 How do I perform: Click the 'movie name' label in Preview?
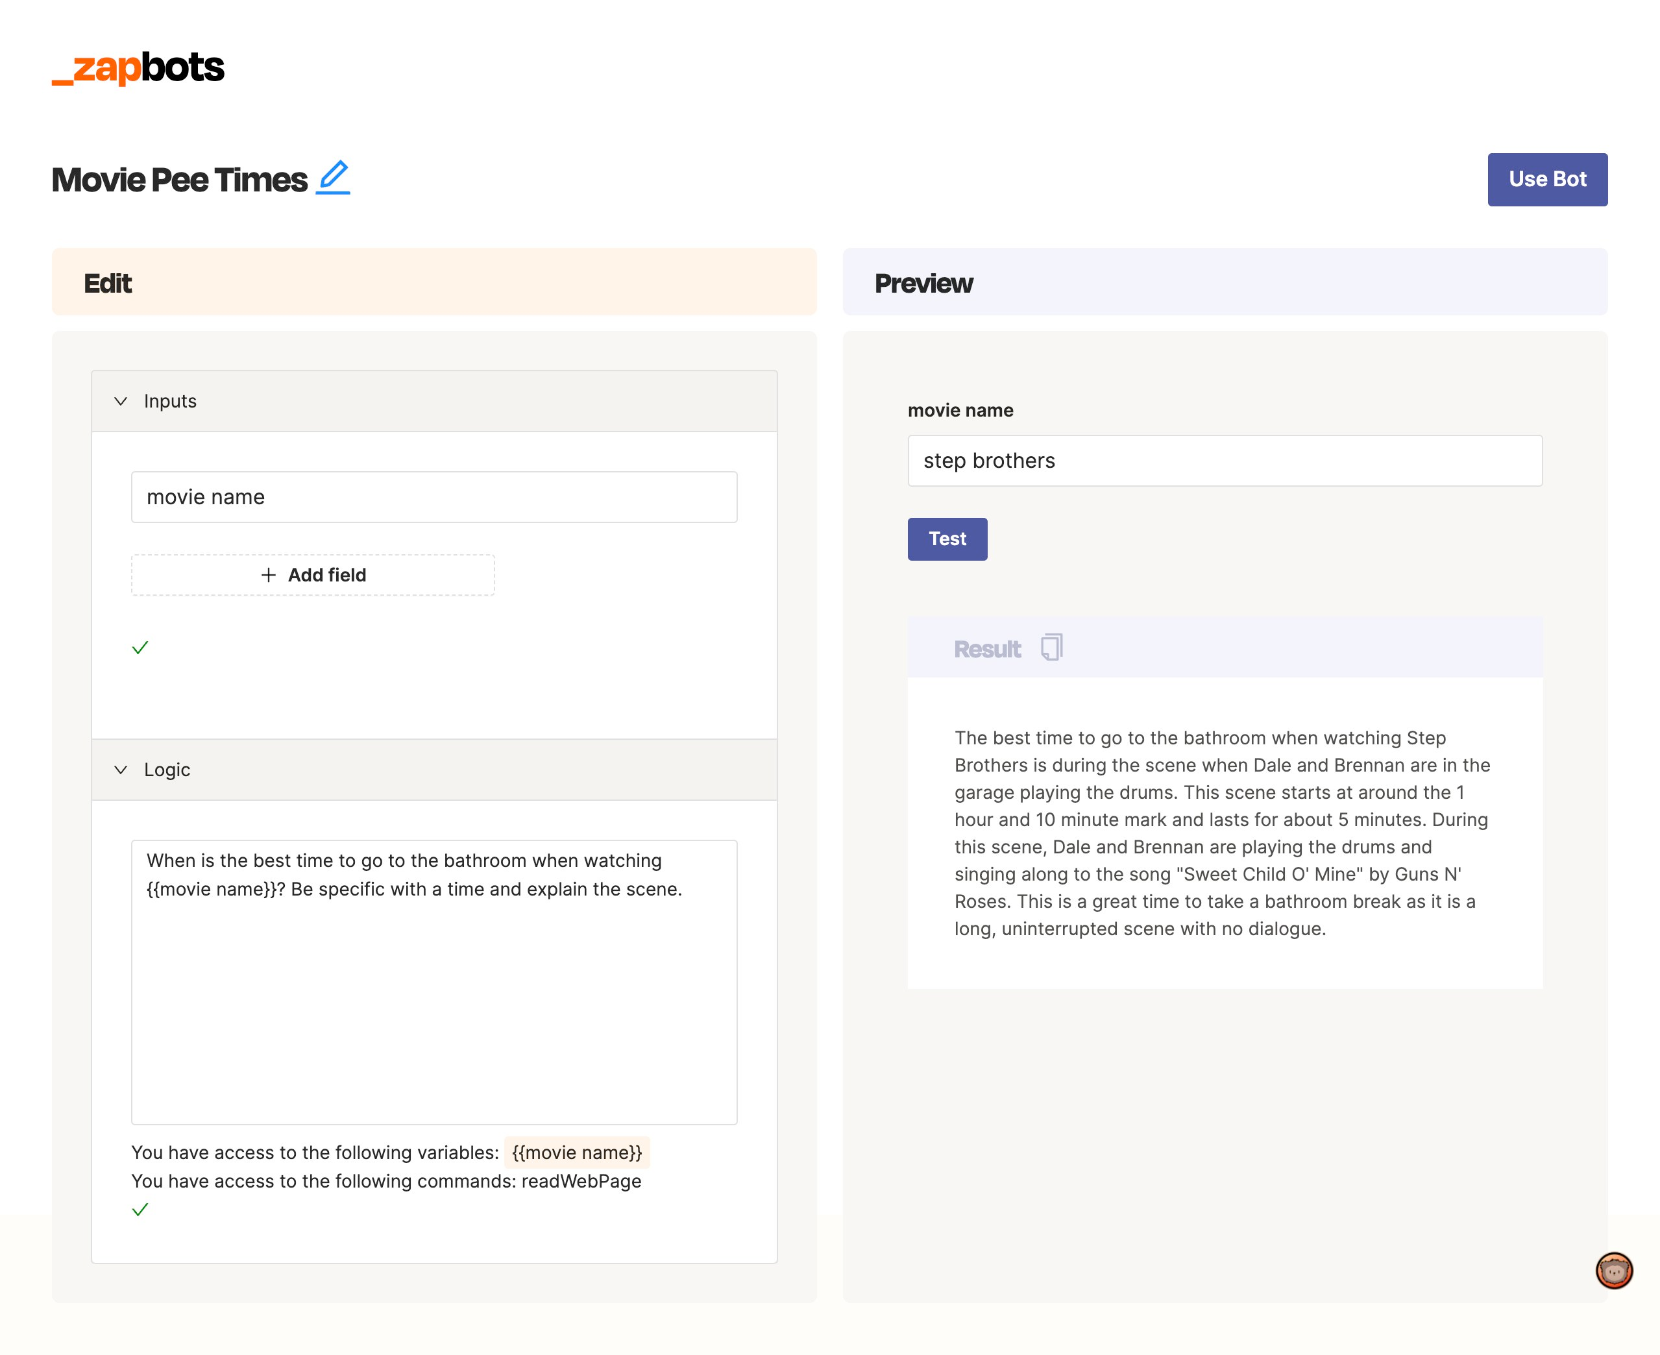[960, 411]
